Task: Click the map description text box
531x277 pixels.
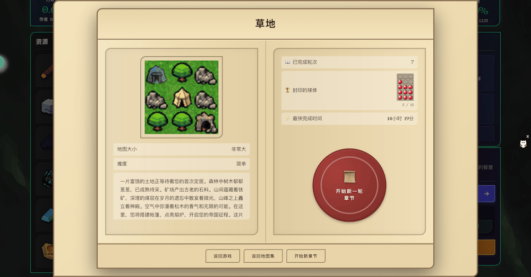Action: [182, 196]
